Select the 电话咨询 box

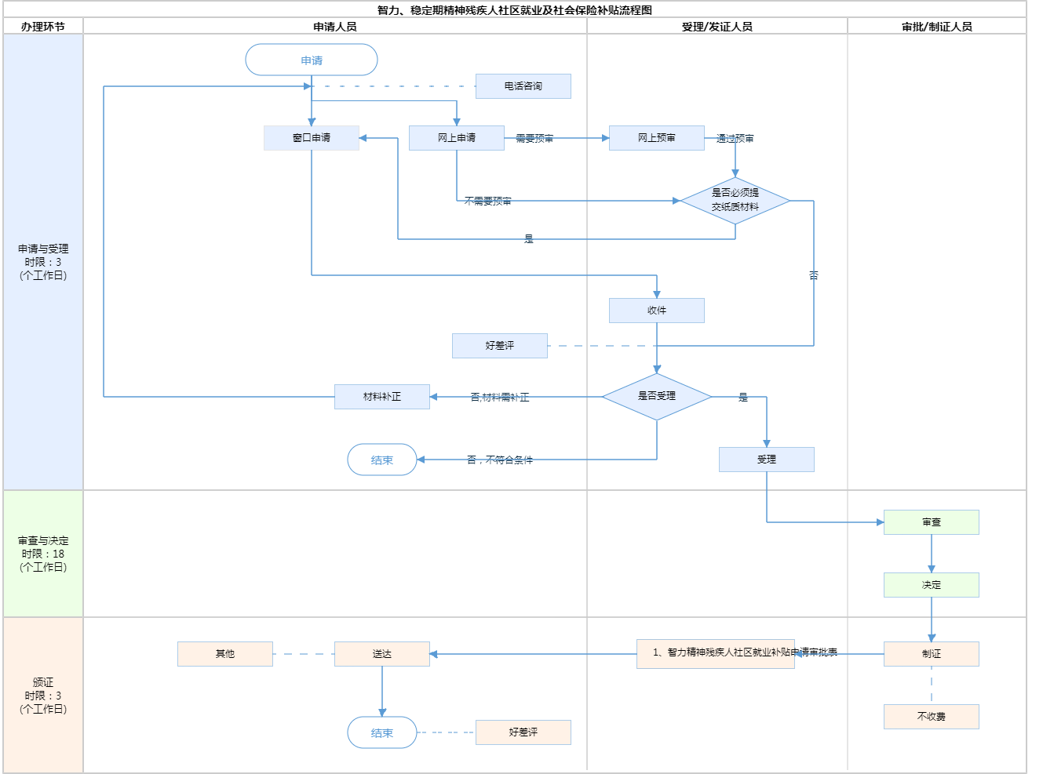point(523,86)
